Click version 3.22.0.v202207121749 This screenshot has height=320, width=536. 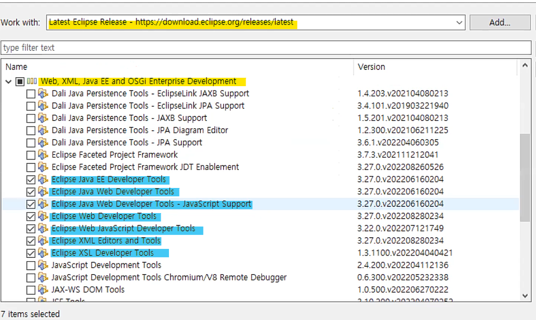point(400,228)
